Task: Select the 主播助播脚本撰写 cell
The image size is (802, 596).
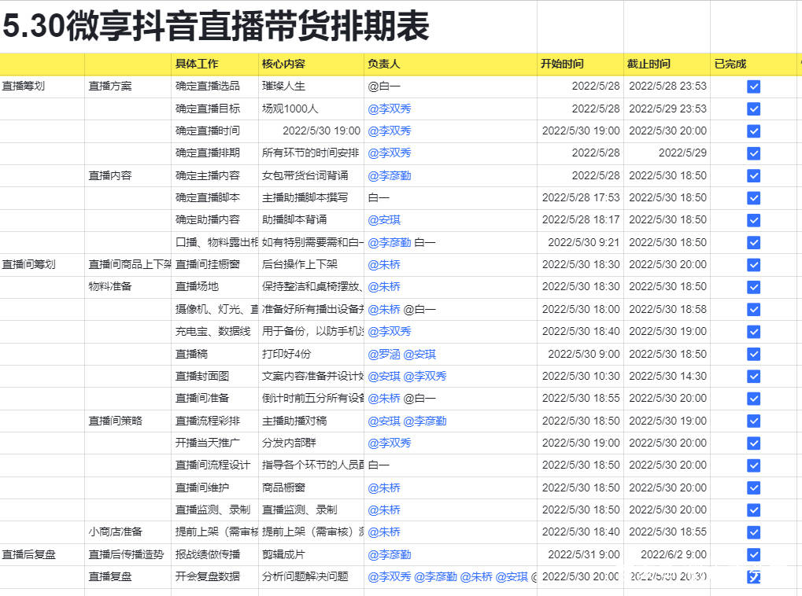Action: [311, 198]
